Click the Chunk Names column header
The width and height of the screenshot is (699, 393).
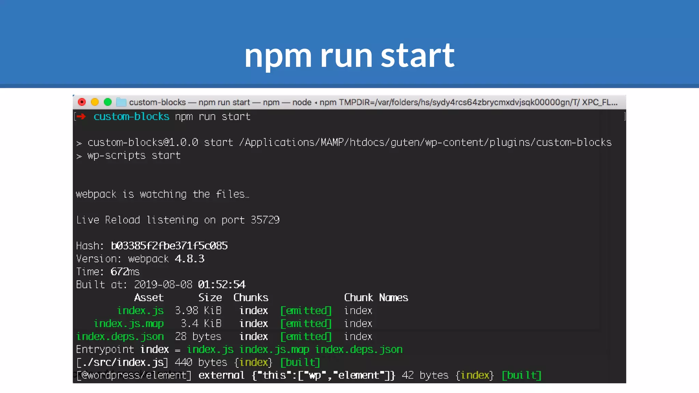point(376,297)
